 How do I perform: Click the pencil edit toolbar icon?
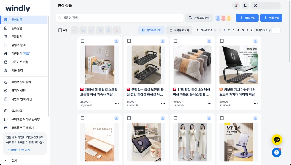pyautogui.click(x=92, y=30)
